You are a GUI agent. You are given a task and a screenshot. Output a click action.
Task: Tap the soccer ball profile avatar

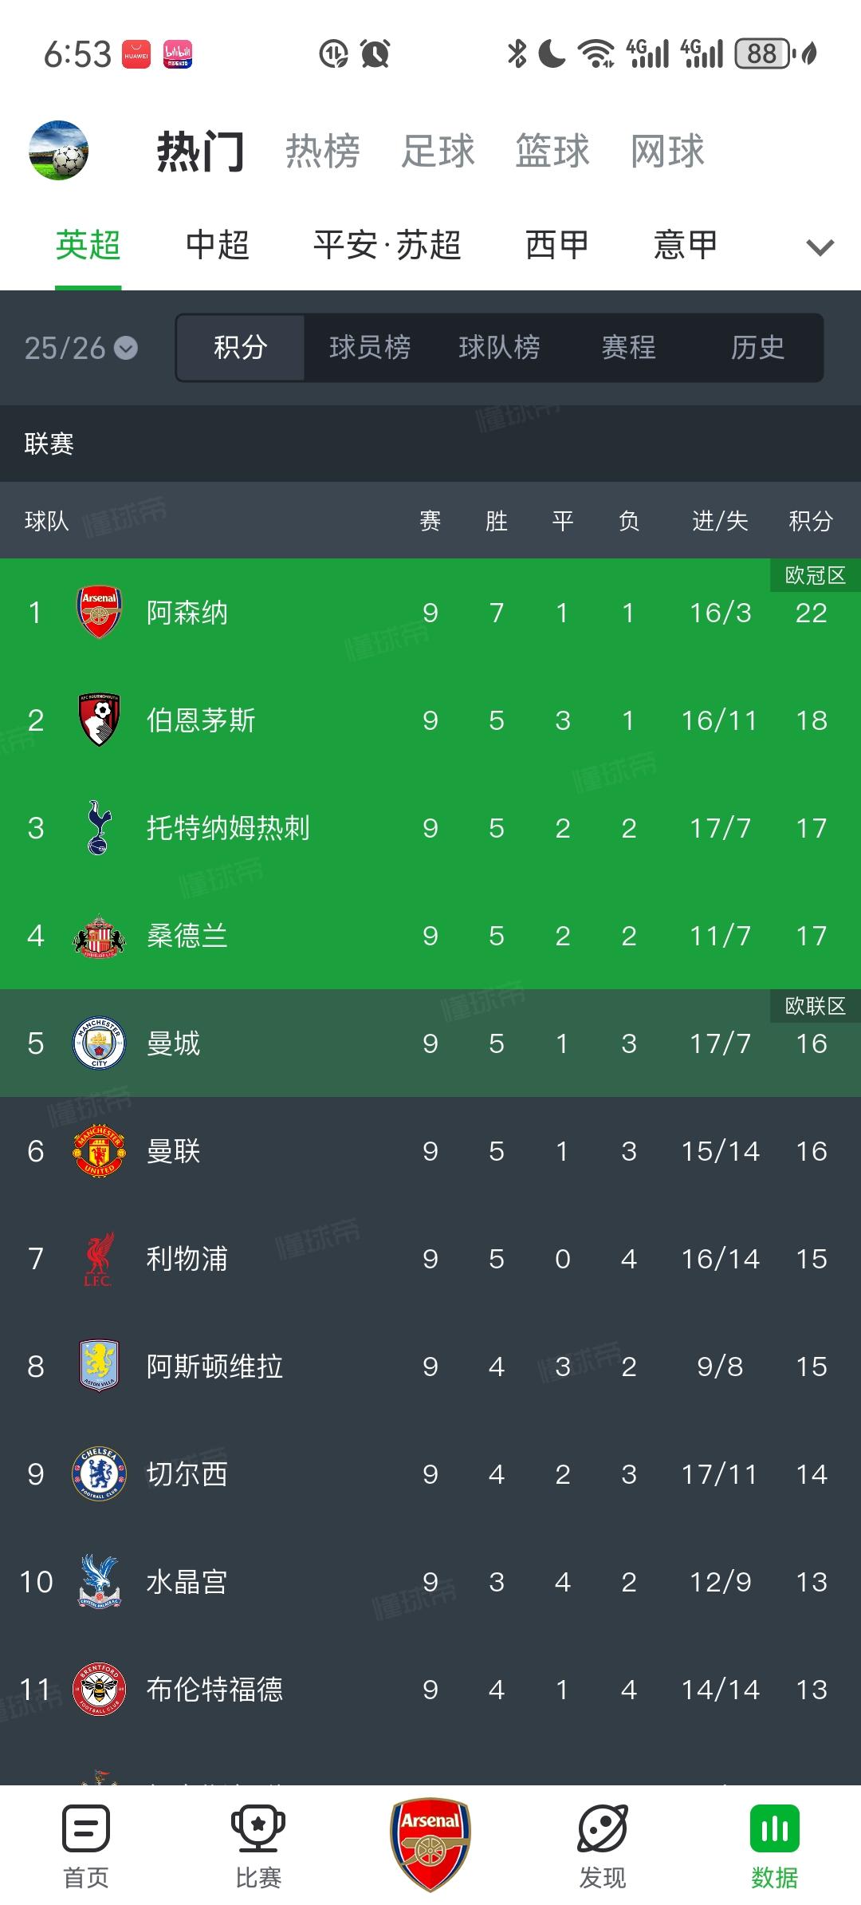point(58,150)
